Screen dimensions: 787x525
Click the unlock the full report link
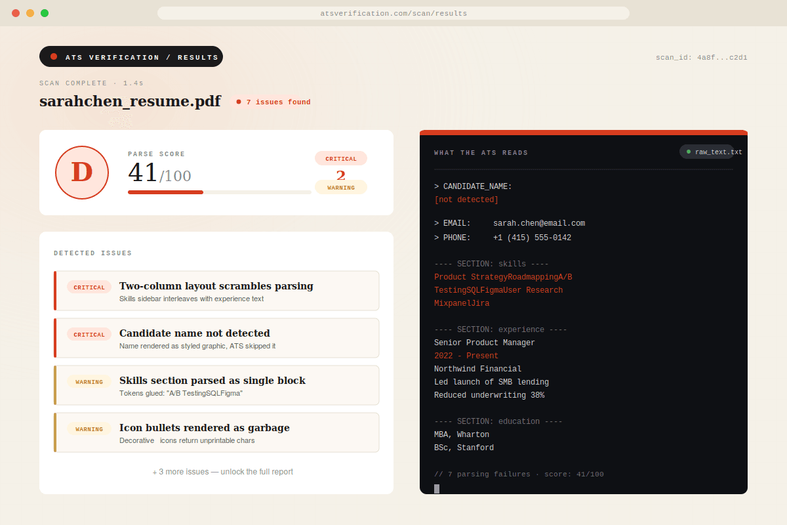click(223, 472)
